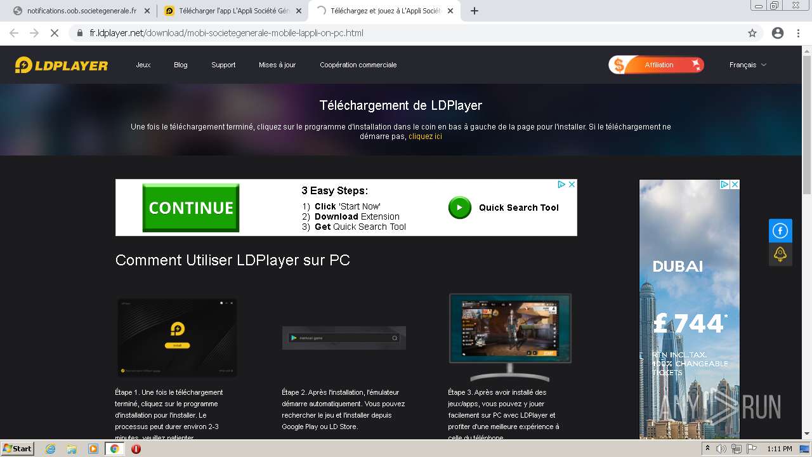
Task: Click the volume tray icon
Action: tap(721, 449)
